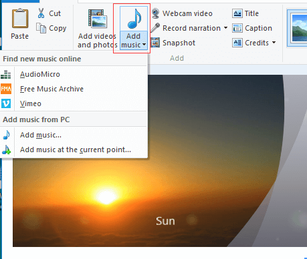Copy the selected item
307x259 pixels.
(52, 28)
